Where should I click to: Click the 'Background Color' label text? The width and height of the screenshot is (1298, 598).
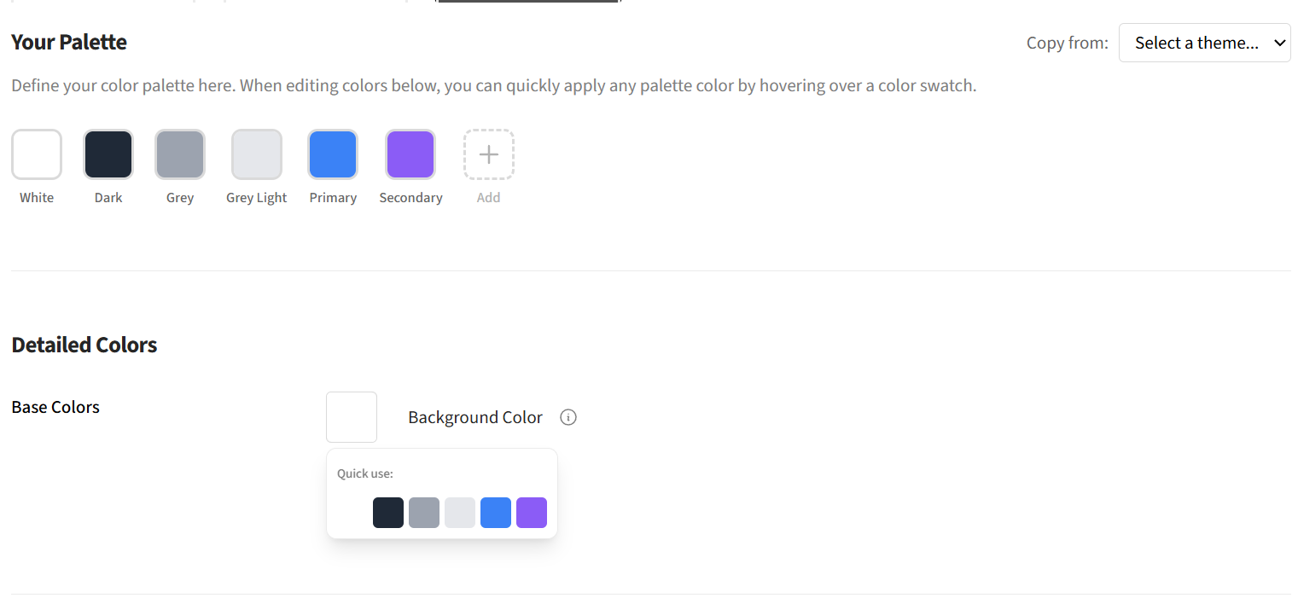point(474,417)
